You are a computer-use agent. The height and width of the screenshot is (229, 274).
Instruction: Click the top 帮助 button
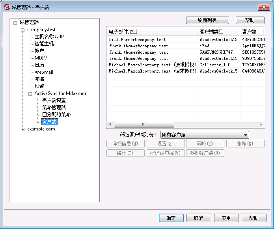[250, 20]
